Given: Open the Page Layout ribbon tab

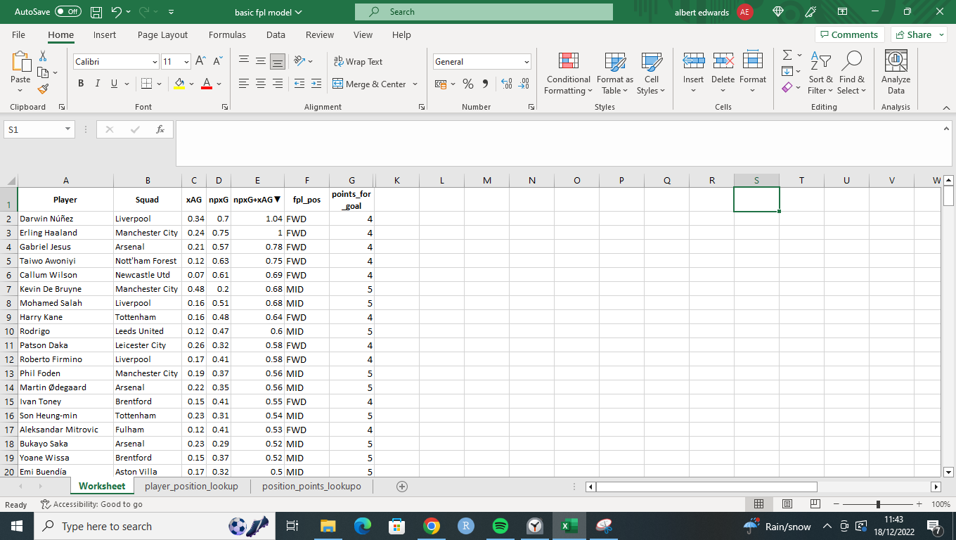Looking at the screenshot, I should 162,34.
